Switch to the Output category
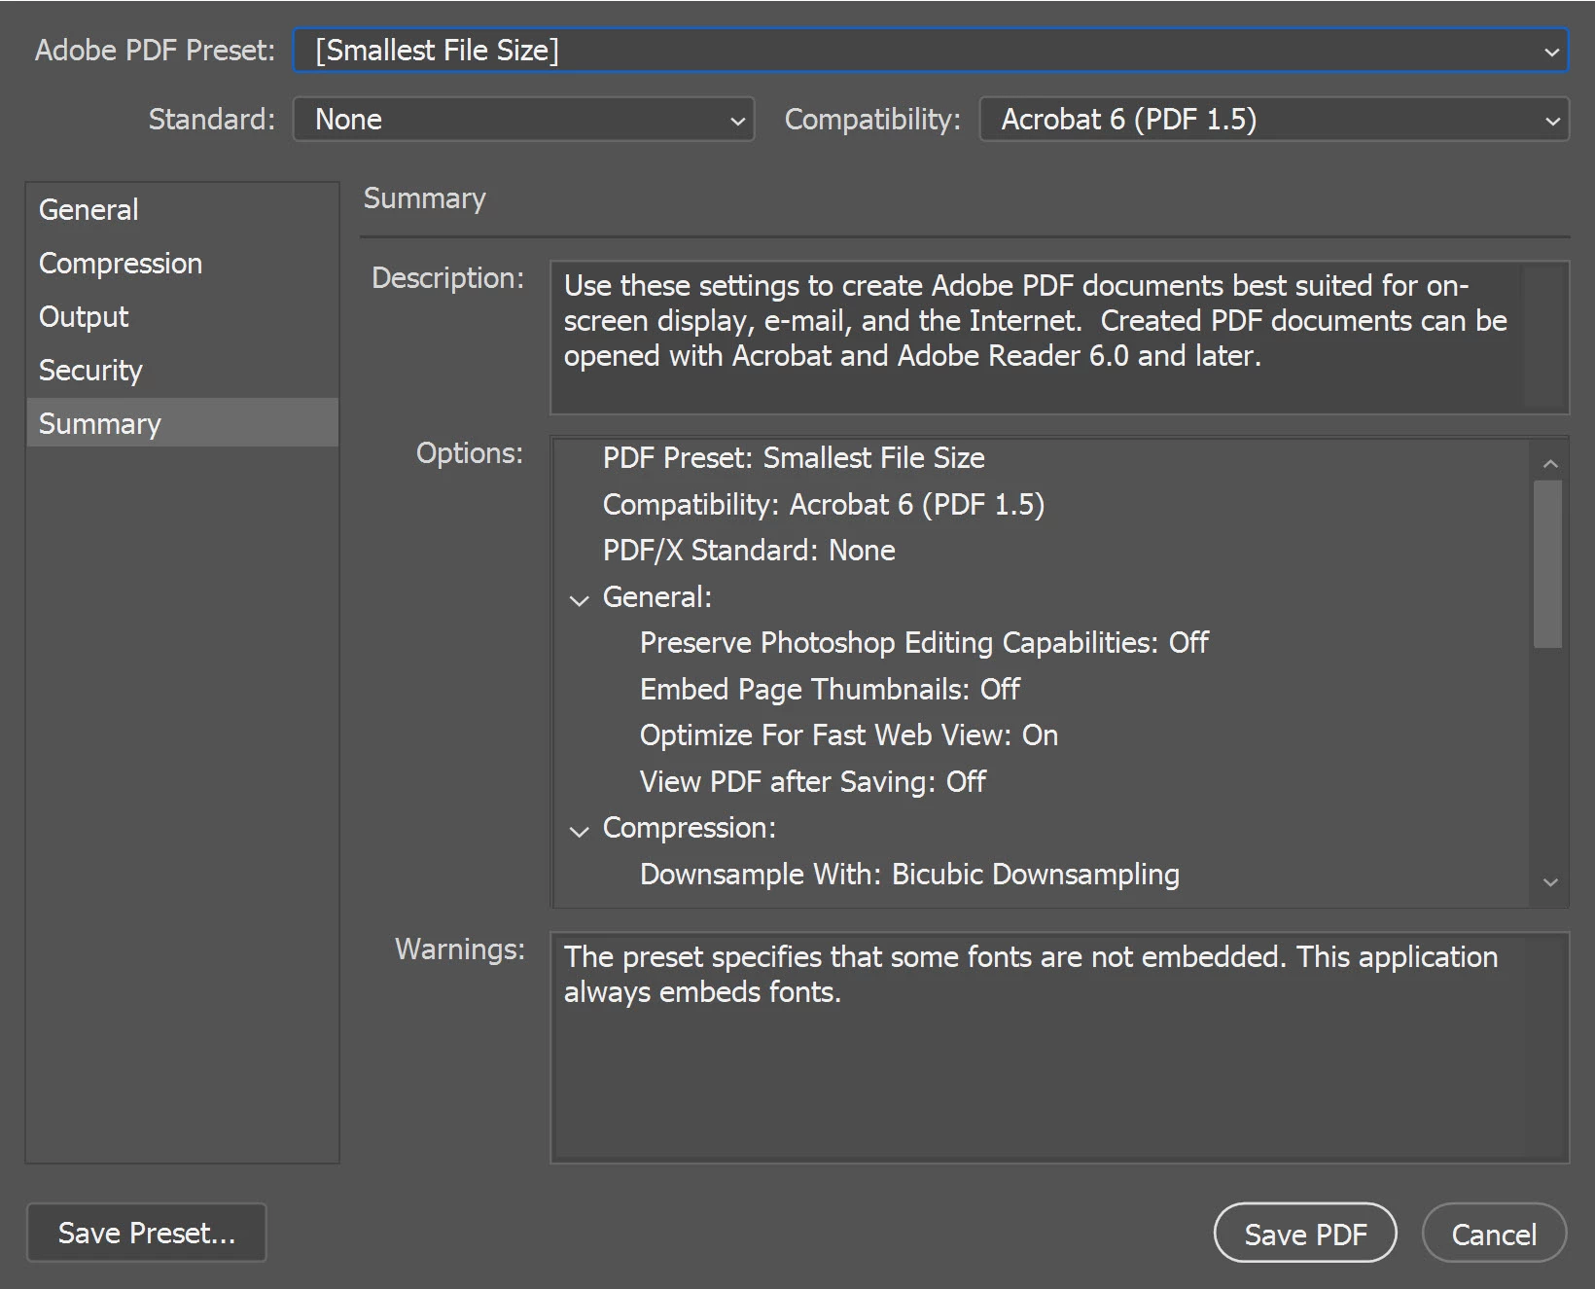The image size is (1595, 1289). [183, 316]
